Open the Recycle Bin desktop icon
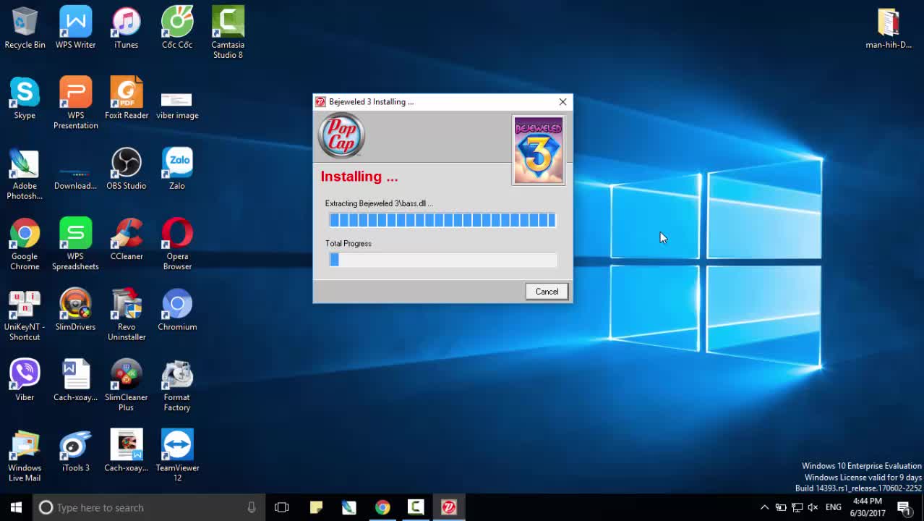The width and height of the screenshot is (924, 521). click(25, 28)
